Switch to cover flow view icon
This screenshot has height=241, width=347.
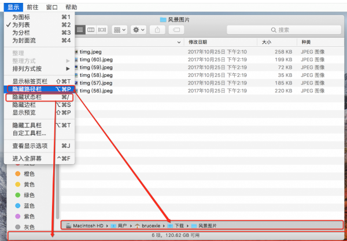coord(102,29)
